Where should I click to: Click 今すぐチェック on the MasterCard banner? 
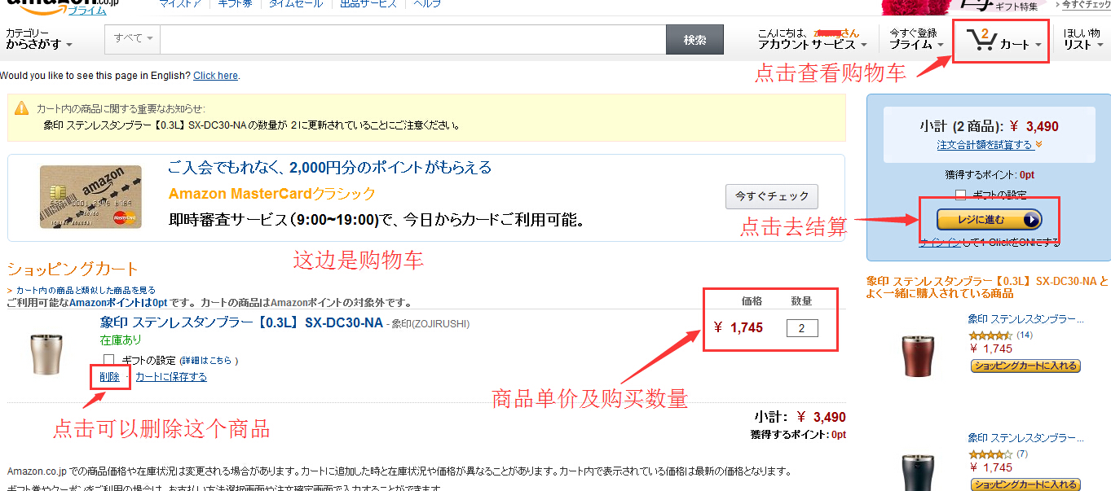pyautogui.click(x=771, y=196)
